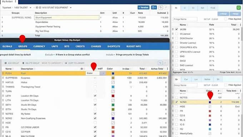Toggle InBT checkbox for S6TH row
The height and width of the screenshot is (137, 243).
(95, 105)
